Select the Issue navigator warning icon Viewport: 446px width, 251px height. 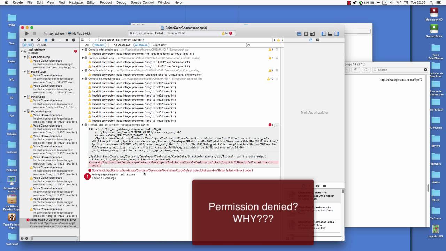pos(46,40)
